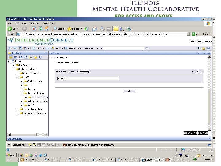221x166 pixels.
Task: Open the History icon in IE toolbar
Action: tap(87, 29)
